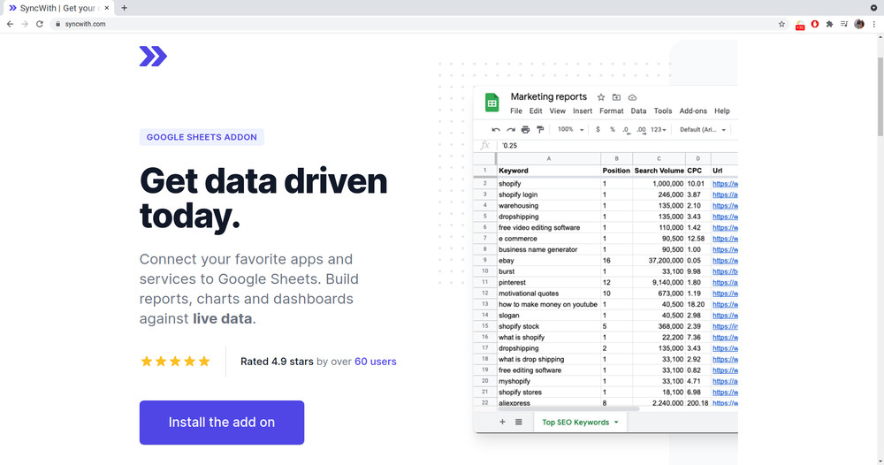Go back using browser back arrow
Image resolution: width=884 pixels, height=465 pixels.
coord(10,24)
